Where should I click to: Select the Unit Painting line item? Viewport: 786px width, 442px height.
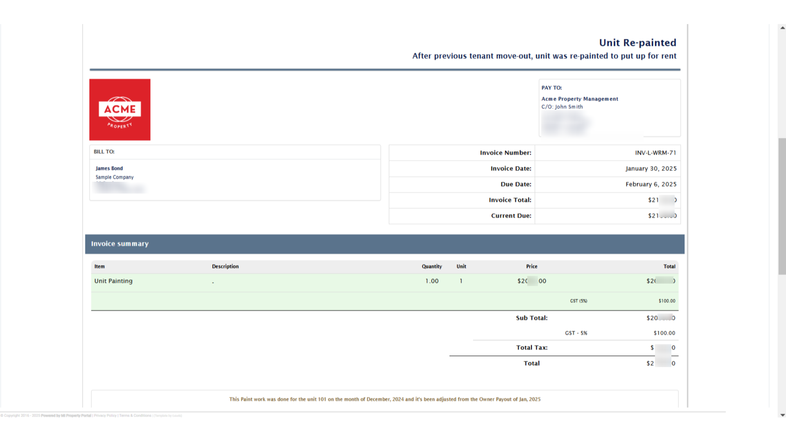[x=113, y=281]
